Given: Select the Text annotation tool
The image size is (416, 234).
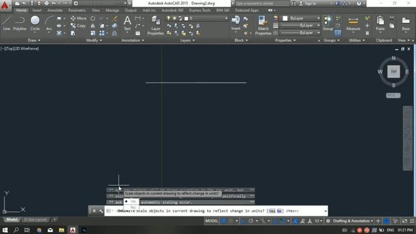Looking at the screenshot, I should tap(127, 23).
